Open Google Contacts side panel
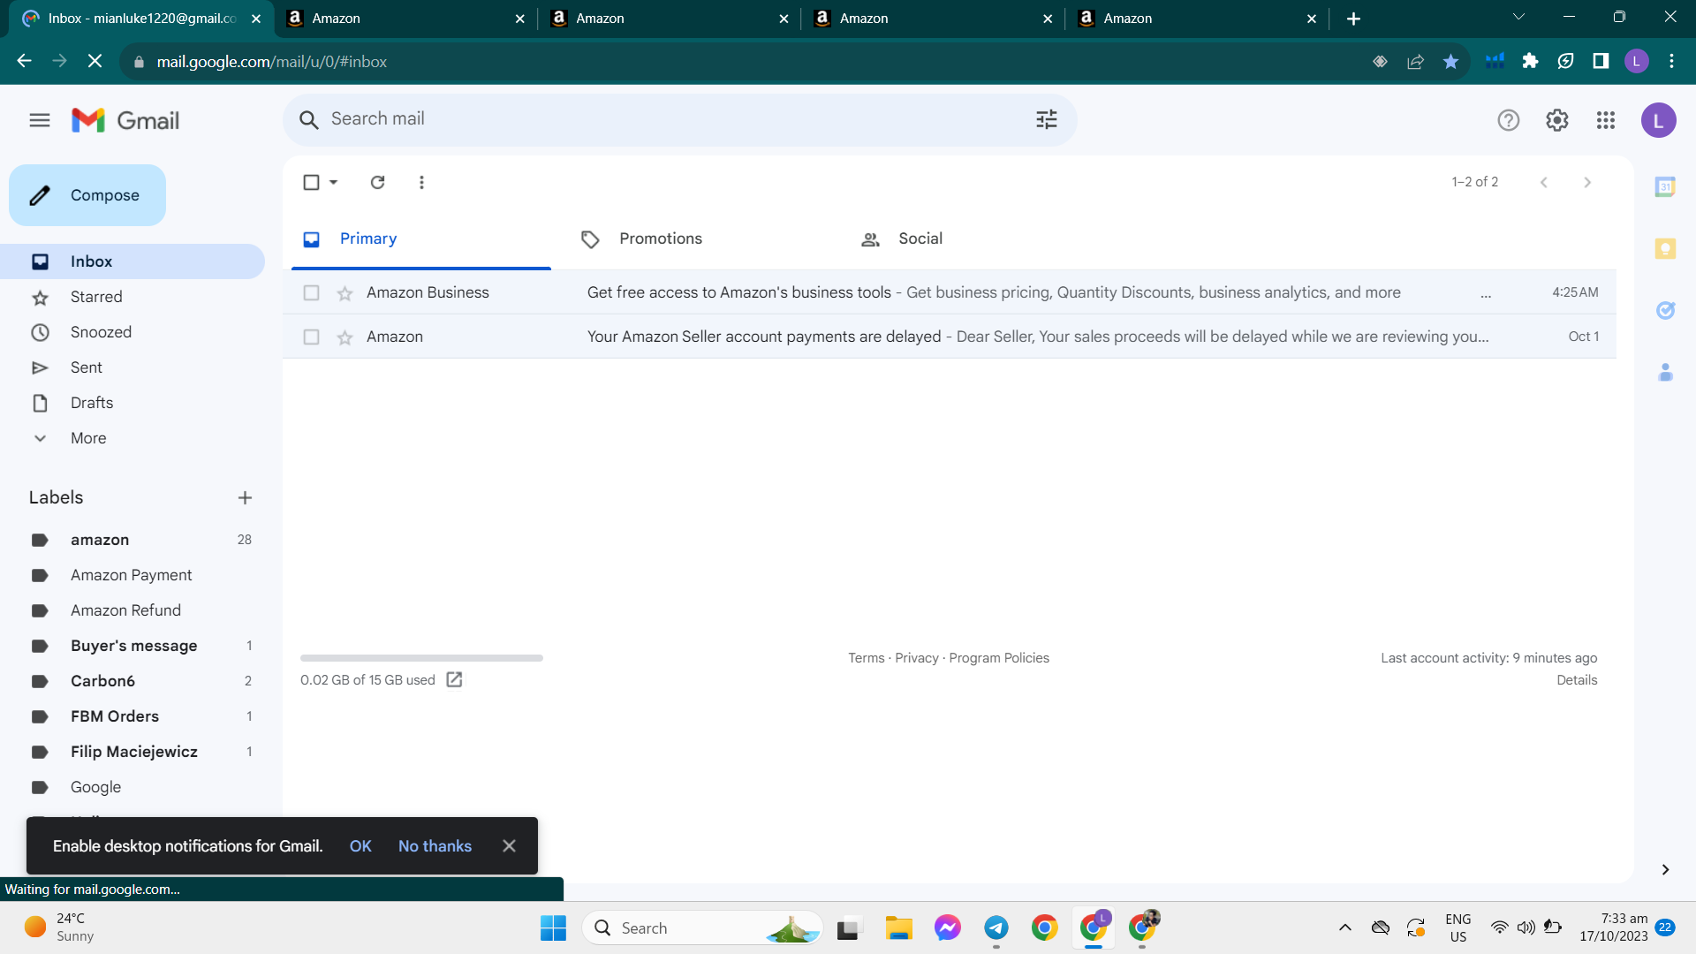The image size is (1696, 954). 1665,372
